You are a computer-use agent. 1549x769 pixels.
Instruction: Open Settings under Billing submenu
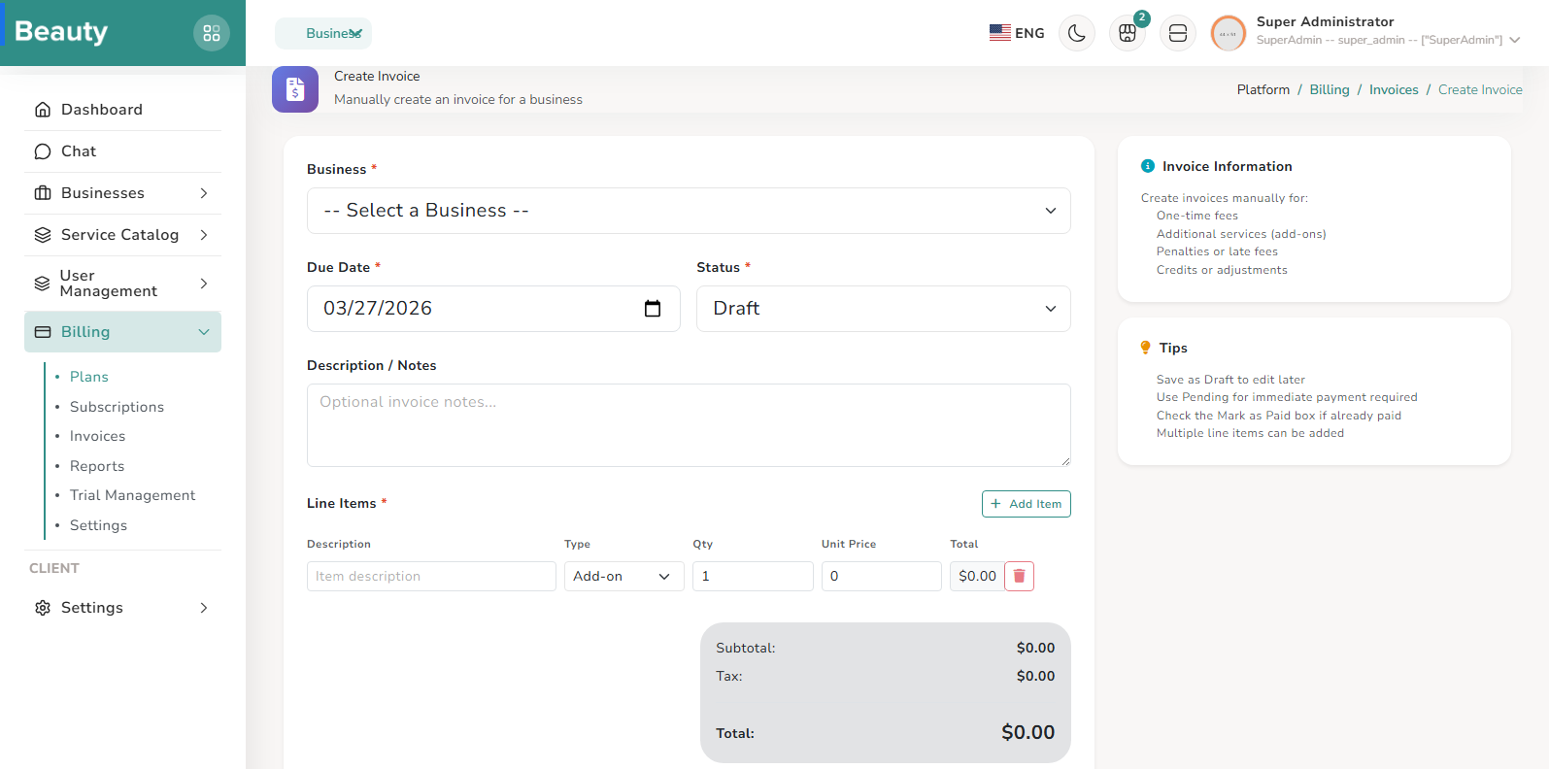pyautogui.click(x=98, y=525)
